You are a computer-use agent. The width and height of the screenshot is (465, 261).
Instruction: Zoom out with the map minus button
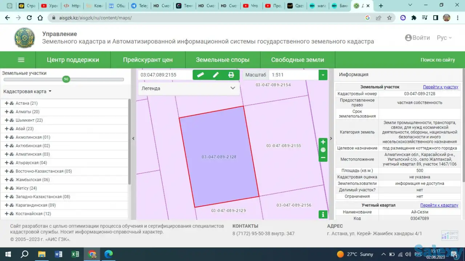coord(323,158)
